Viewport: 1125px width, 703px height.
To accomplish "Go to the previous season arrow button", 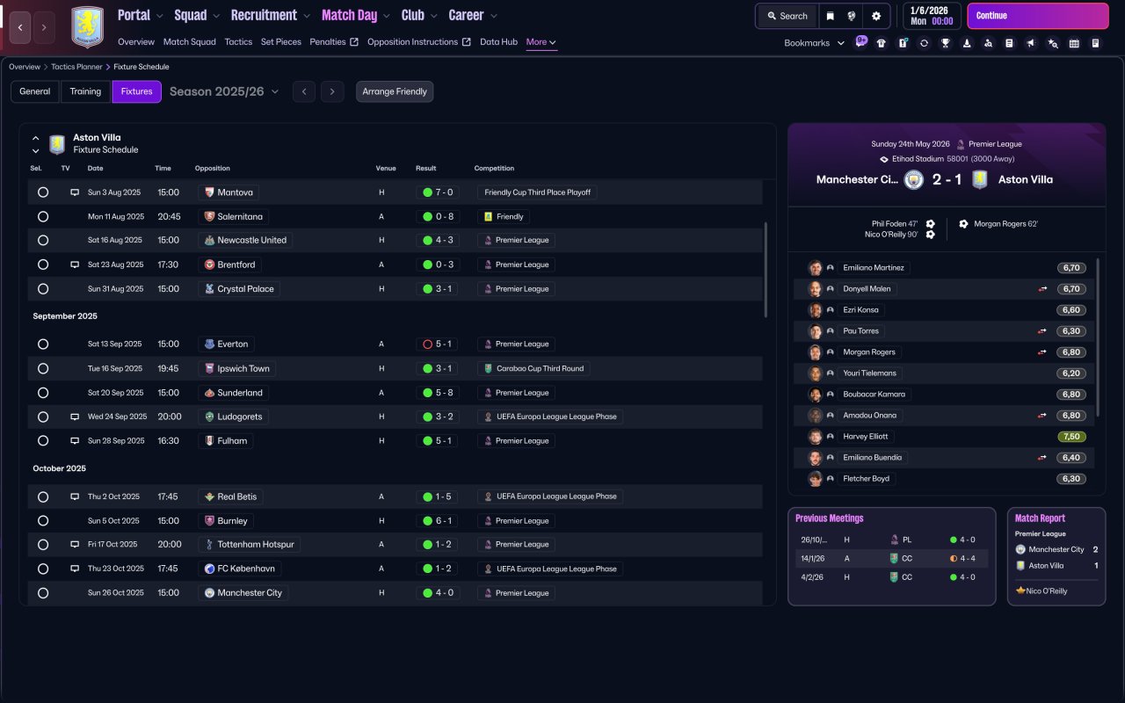I will (304, 91).
